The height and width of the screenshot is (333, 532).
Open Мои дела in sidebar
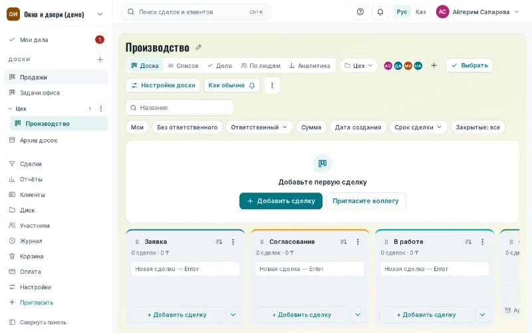coord(57,40)
